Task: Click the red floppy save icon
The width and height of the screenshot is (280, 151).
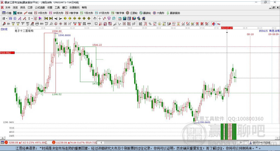Action: (x=134, y=19)
